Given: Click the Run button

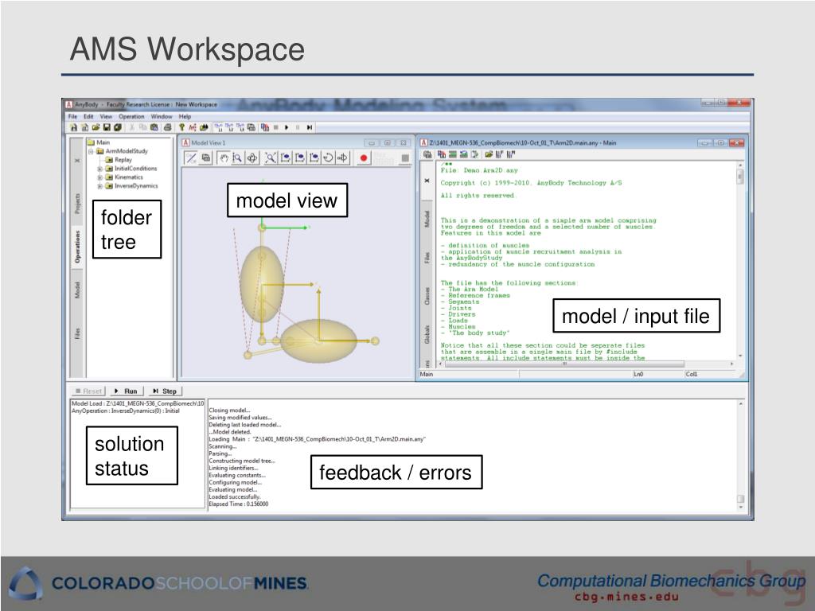Looking at the screenshot, I should (125, 391).
